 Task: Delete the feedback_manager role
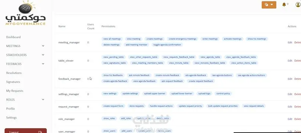coord(298,79)
